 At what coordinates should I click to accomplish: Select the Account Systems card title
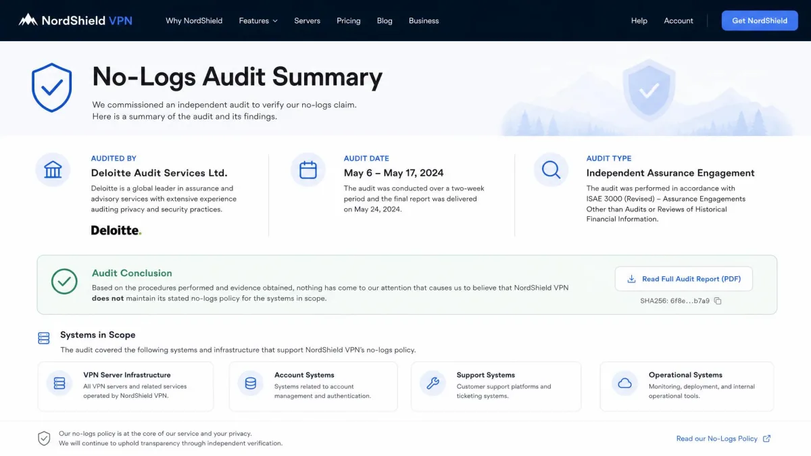click(304, 375)
